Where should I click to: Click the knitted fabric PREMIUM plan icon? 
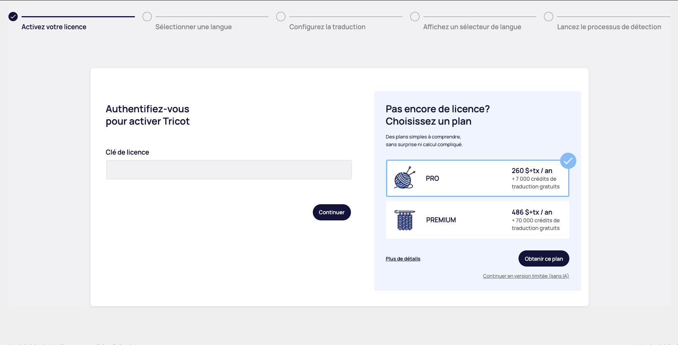(x=405, y=220)
